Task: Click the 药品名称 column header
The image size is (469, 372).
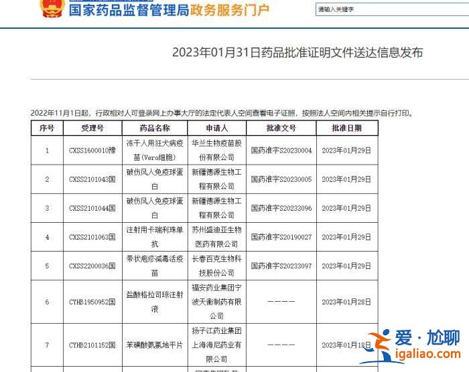Action: pos(155,128)
